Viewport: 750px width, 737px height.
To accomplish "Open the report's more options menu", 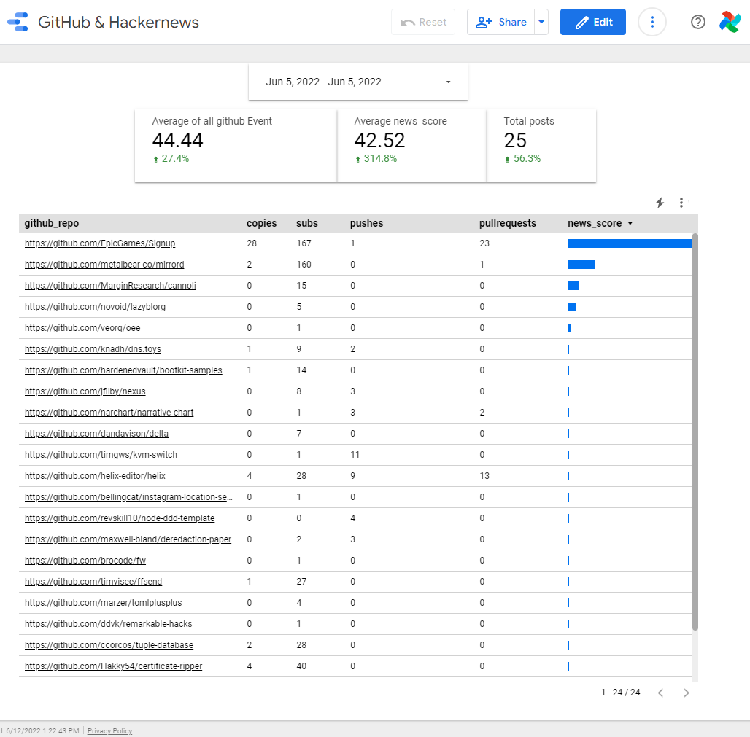I will coord(652,22).
